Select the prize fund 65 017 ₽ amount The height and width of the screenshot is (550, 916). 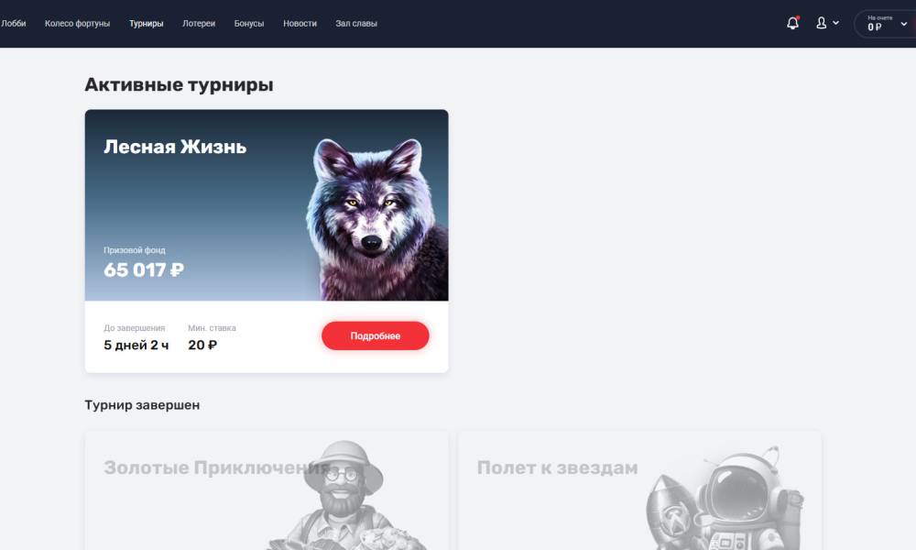(x=144, y=269)
